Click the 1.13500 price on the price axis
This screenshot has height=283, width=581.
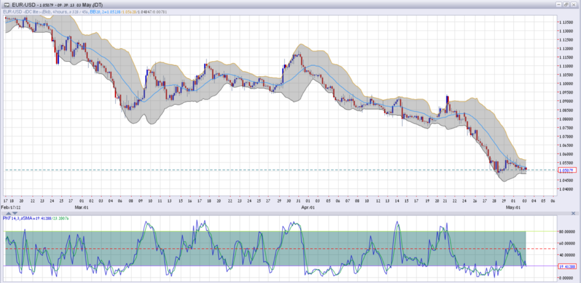point(565,23)
